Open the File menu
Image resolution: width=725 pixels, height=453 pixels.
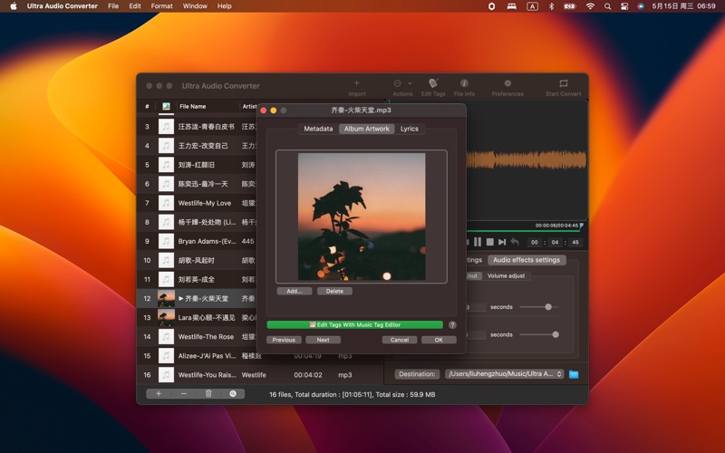click(113, 6)
